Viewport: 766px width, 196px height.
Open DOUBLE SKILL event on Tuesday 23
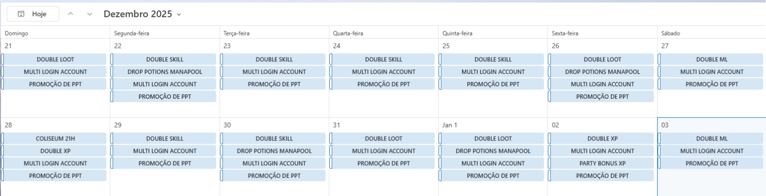pyautogui.click(x=274, y=59)
